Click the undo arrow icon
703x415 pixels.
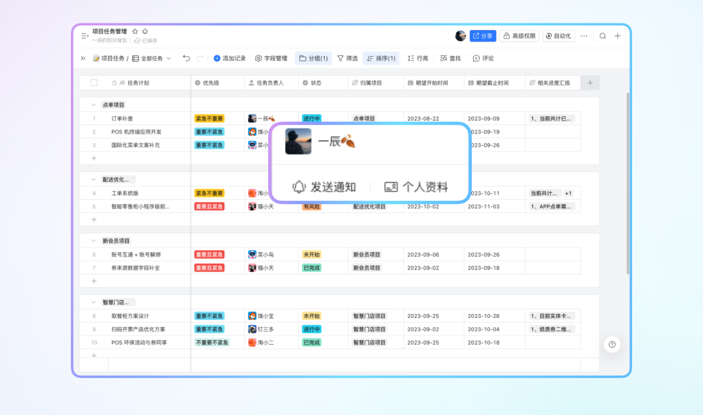click(x=187, y=58)
